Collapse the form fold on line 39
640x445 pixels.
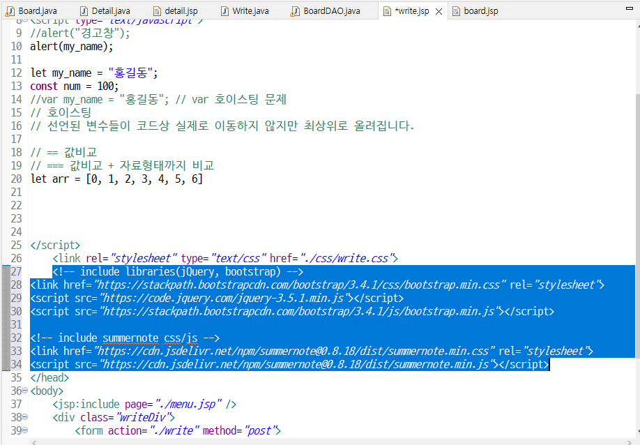click(25, 430)
